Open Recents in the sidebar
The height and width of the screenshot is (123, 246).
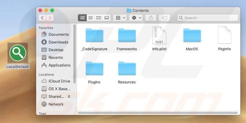pos(52,57)
